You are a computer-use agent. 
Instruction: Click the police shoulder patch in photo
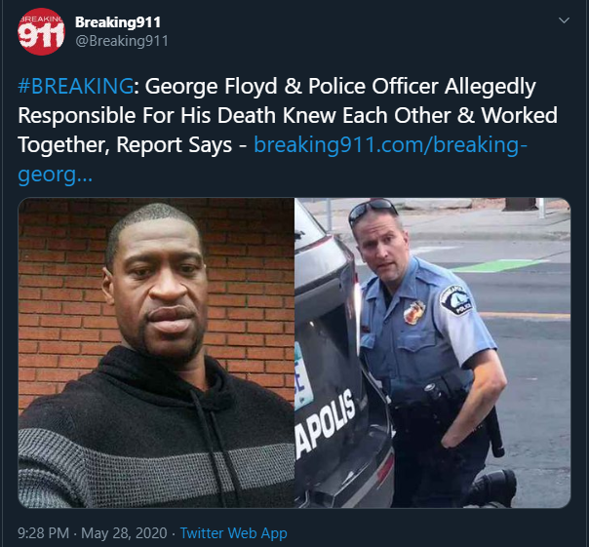pyautogui.click(x=455, y=299)
